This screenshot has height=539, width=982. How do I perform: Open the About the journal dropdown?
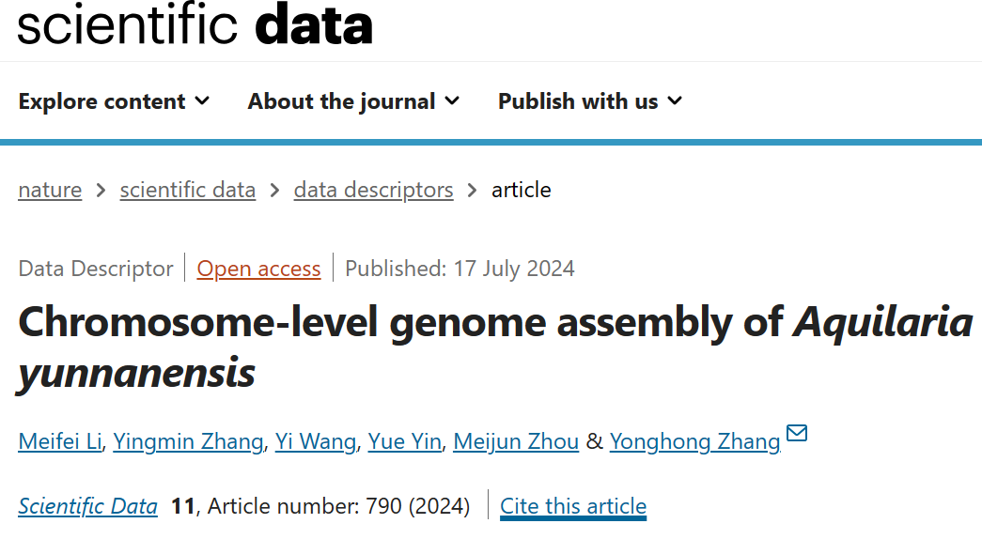click(x=353, y=101)
